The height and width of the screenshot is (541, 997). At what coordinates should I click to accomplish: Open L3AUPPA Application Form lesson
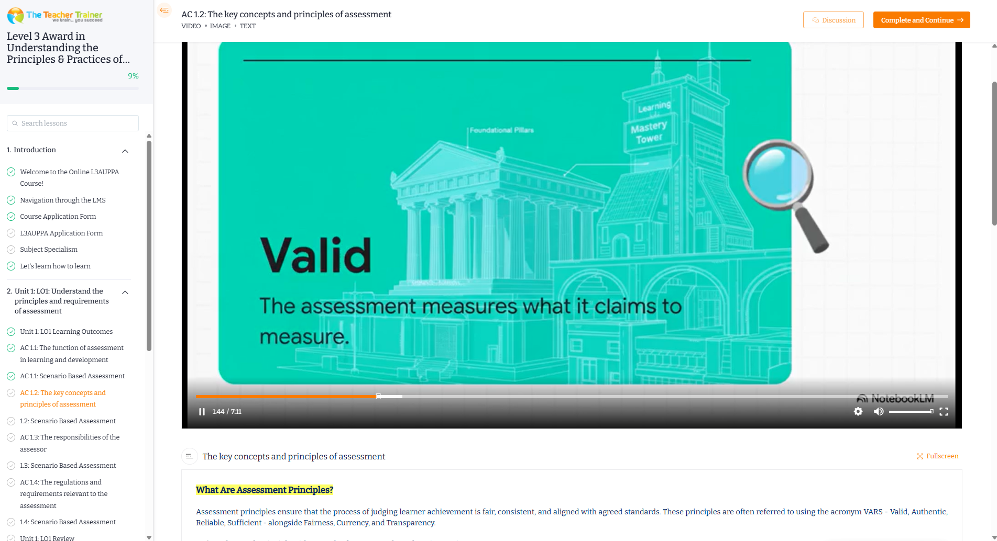pos(61,233)
